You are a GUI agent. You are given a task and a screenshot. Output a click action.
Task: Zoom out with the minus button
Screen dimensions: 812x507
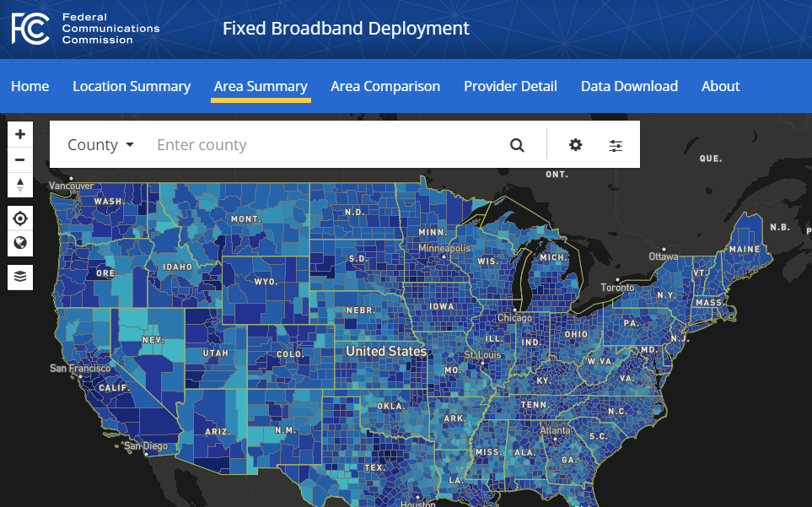pyautogui.click(x=20, y=159)
